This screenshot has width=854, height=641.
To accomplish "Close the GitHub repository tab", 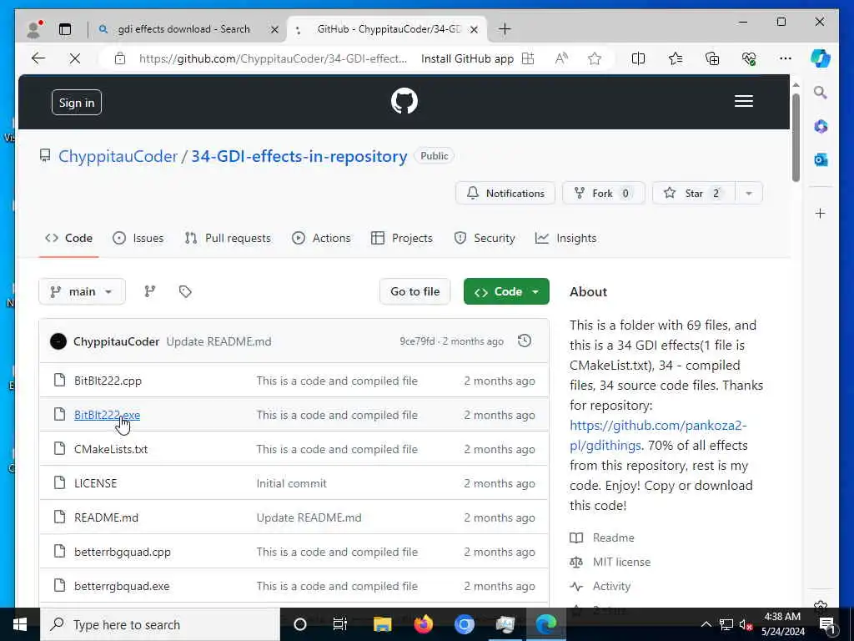I will click(474, 29).
